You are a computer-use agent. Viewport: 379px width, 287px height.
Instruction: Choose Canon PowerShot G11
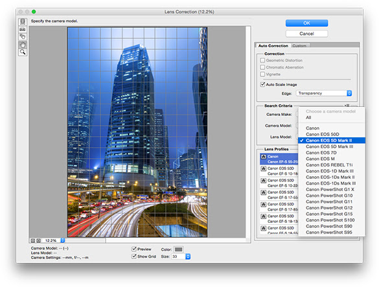point(332,201)
